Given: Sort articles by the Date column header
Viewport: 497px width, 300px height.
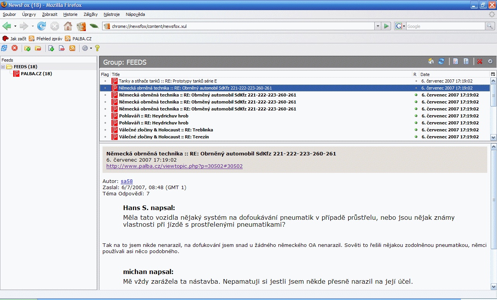Looking at the screenshot, I should (455, 74).
